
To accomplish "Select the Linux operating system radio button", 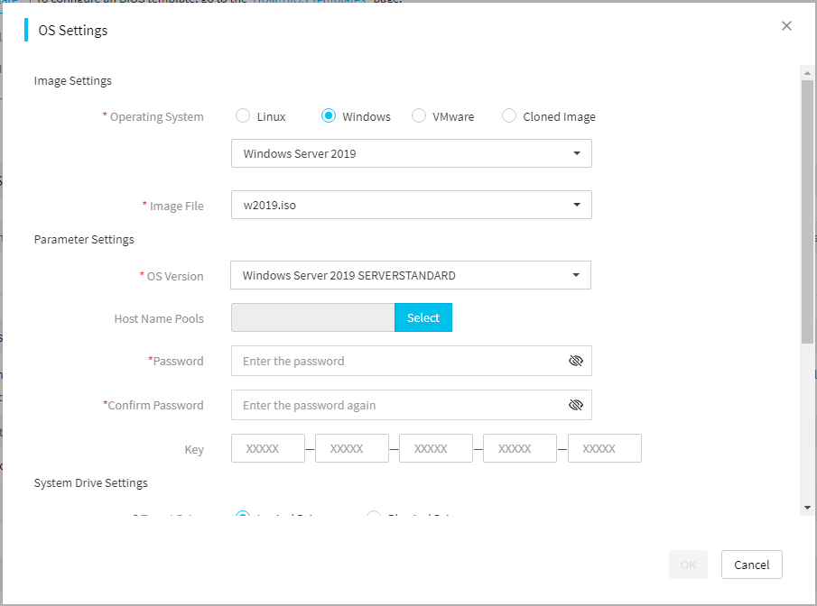I will (x=243, y=115).
